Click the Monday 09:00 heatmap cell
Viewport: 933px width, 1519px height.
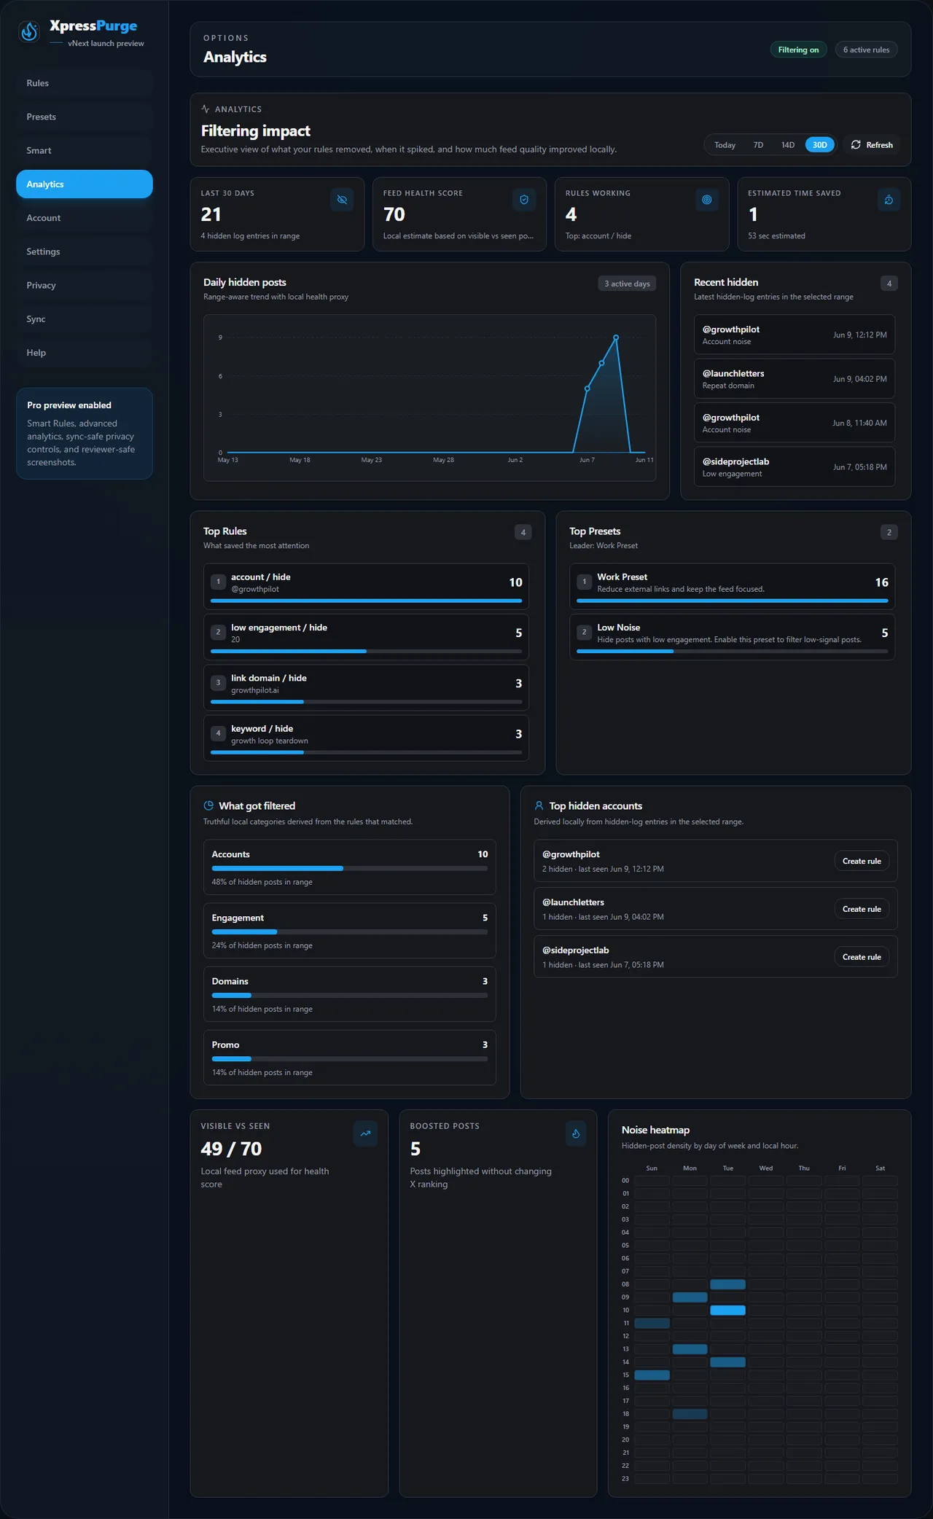click(690, 1297)
